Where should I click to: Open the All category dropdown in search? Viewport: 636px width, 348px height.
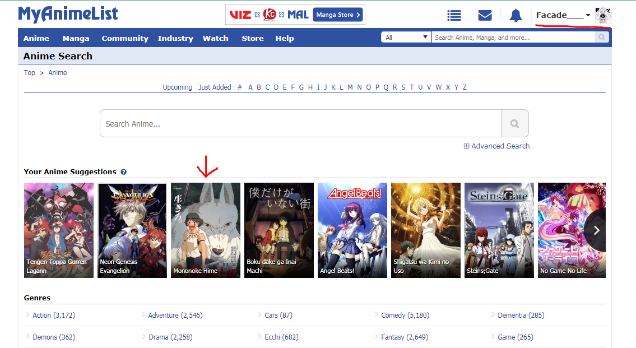pos(406,38)
